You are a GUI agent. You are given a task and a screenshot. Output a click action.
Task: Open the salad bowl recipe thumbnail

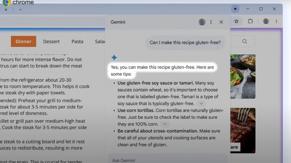(243, 76)
